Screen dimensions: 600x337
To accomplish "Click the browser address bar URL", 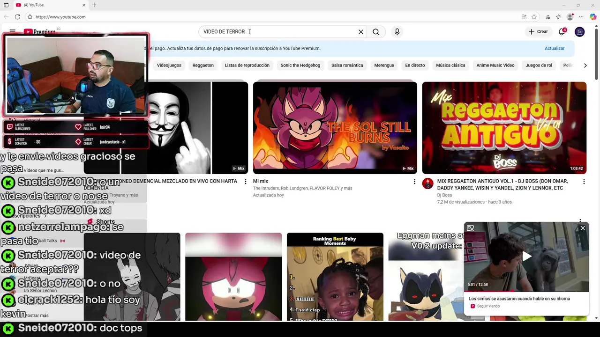I will [x=60, y=17].
